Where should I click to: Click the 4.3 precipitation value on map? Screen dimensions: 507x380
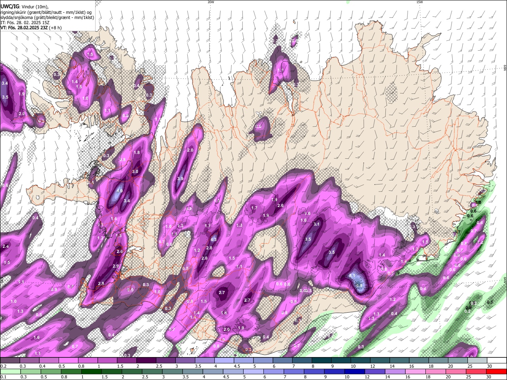[213, 239]
